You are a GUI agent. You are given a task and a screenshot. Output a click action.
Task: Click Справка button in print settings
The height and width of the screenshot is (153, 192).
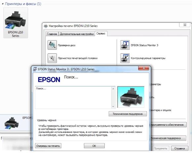179,148
